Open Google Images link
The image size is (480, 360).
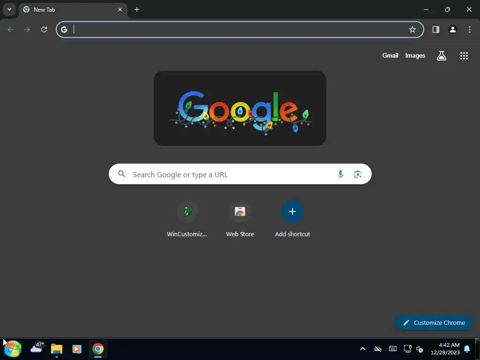click(x=415, y=55)
